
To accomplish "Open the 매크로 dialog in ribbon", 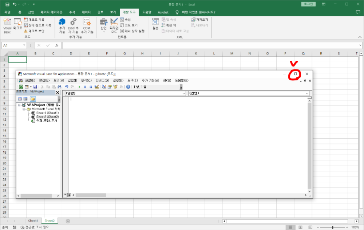I will (x=17, y=24).
